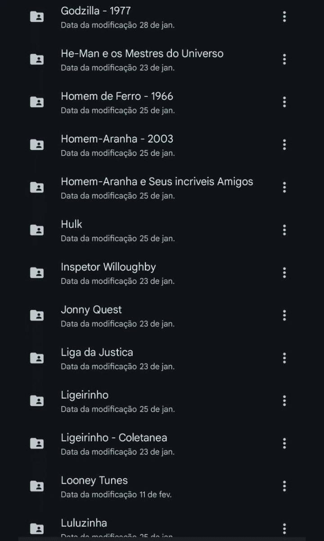The height and width of the screenshot is (541, 324).
Task: Open the Homem-Aranha e Seus incriveis Amigos folder
Action: [157, 182]
